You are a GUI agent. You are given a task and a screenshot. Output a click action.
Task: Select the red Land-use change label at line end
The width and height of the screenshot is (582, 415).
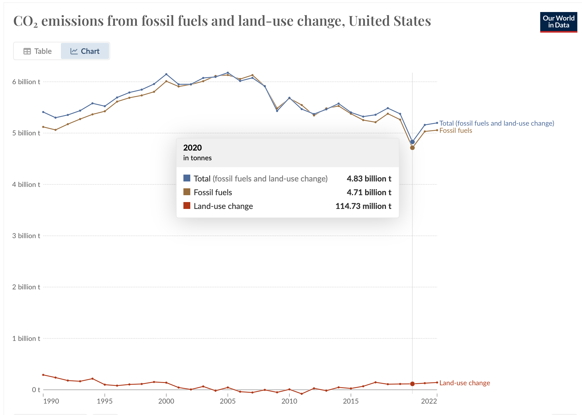[x=464, y=383]
